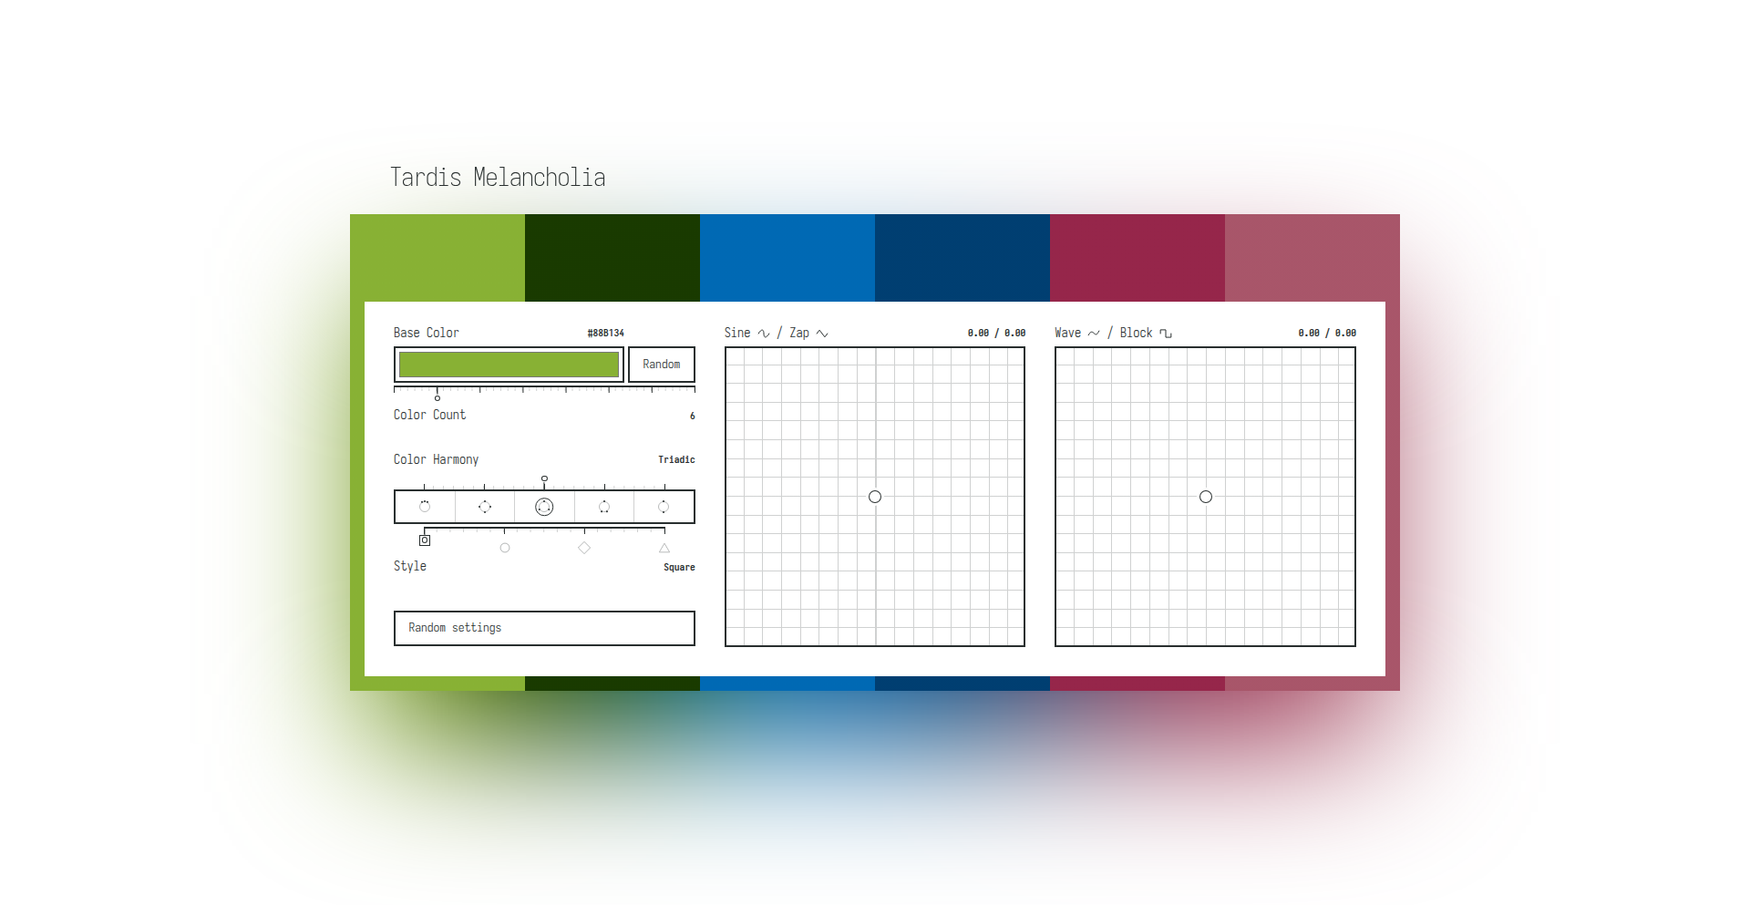
Task: Choose the square style icon
Action: coord(425,540)
